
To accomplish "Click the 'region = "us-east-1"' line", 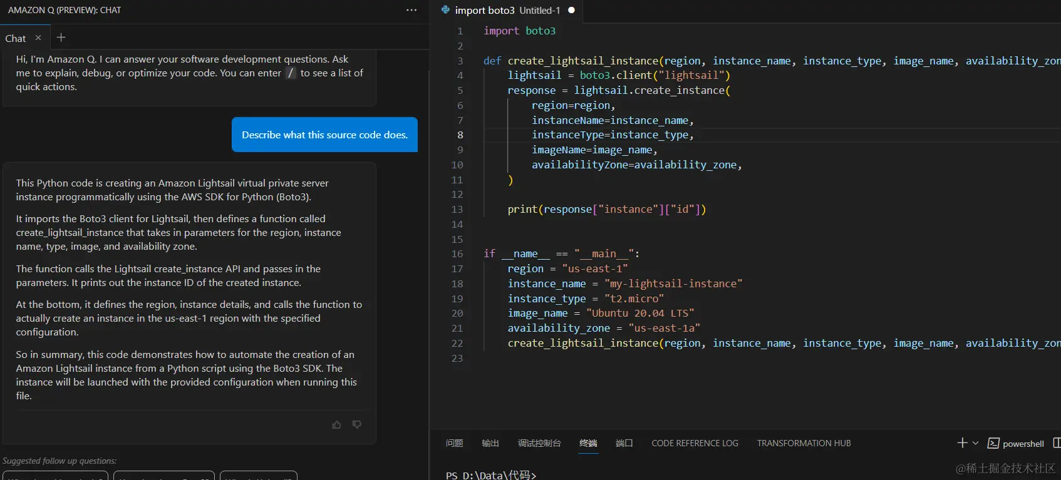I will point(567,268).
